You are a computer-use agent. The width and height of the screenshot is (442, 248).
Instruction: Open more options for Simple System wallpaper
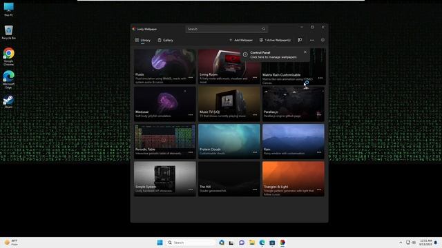click(191, 189)
